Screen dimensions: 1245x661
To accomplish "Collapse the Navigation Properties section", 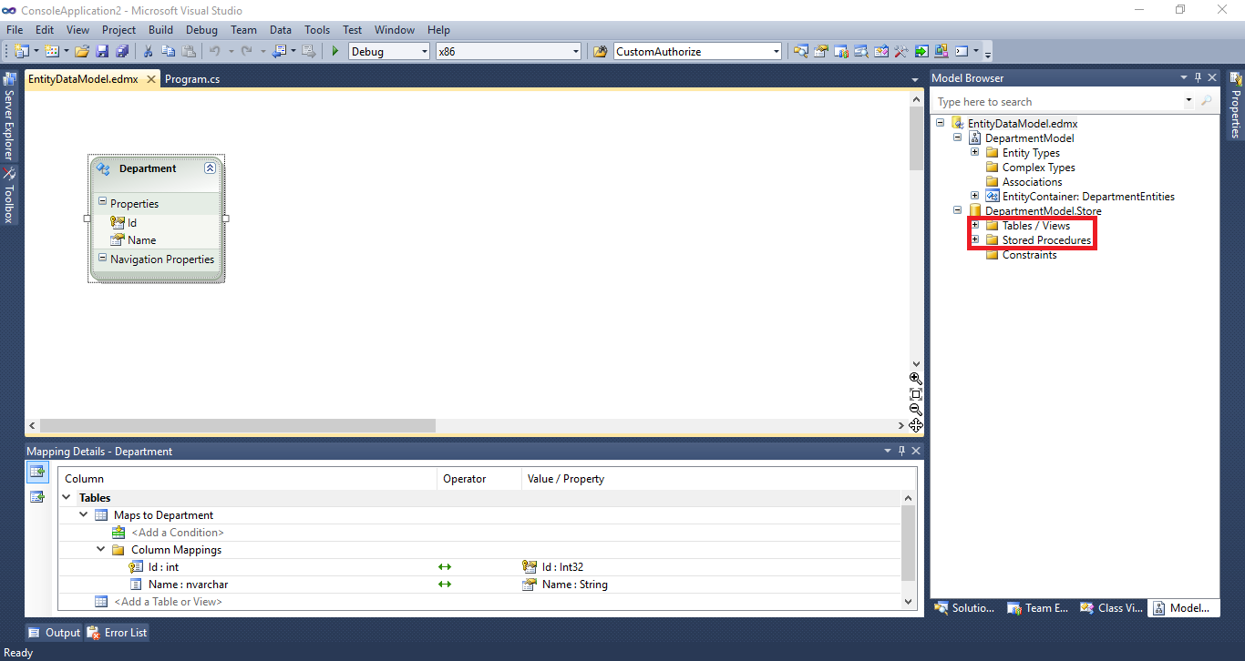I will pyautogui.click(x=103, y=259).
